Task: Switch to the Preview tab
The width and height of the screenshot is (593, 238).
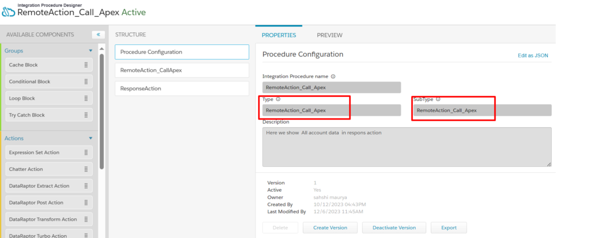Action: (x=330, y=35)
